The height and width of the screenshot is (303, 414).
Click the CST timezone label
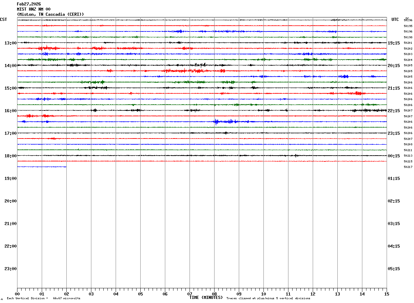(3, 19)
